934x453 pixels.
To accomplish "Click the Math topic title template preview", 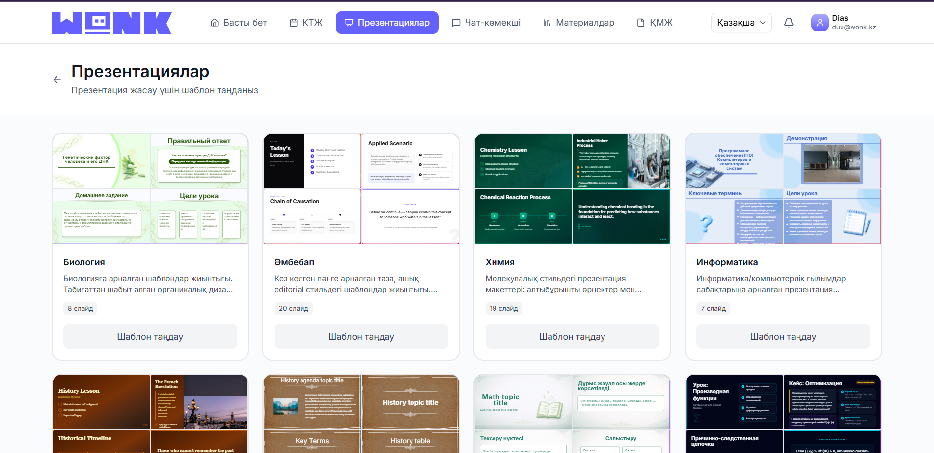I will pyautogui.click(x=572, y=414).
